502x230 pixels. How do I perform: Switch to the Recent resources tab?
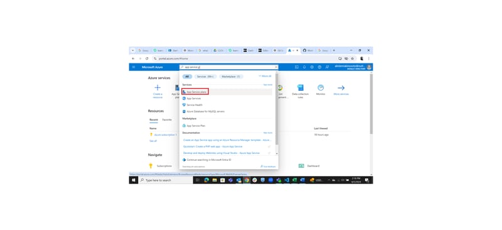[153, 119]
